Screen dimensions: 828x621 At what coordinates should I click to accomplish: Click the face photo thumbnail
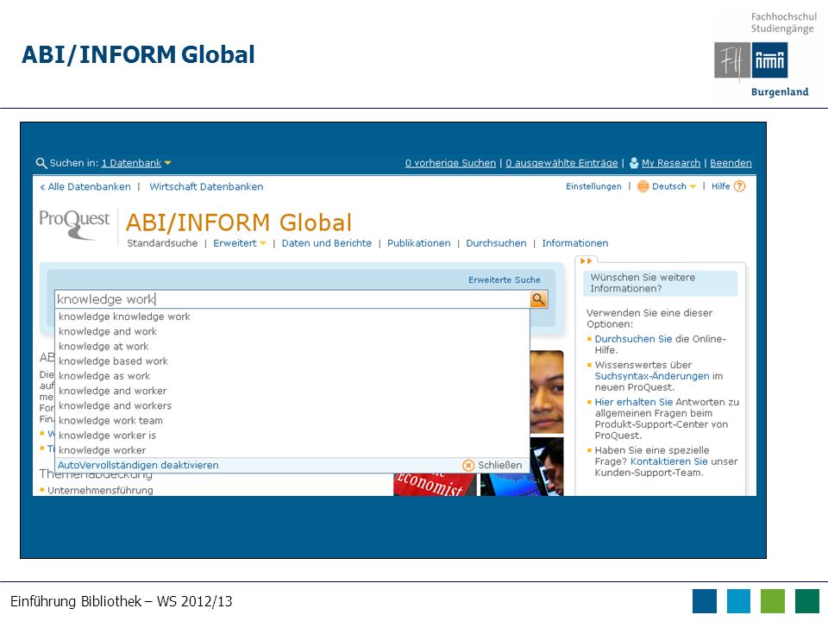click(x=547, y=392)
